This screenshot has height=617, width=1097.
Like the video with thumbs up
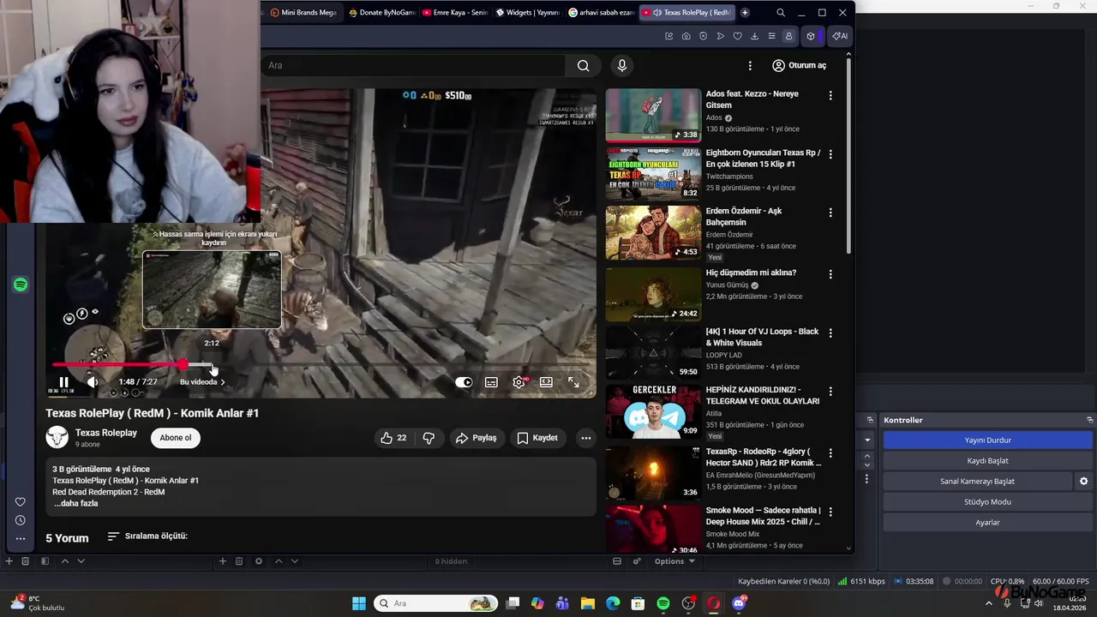tap(393, 438)
